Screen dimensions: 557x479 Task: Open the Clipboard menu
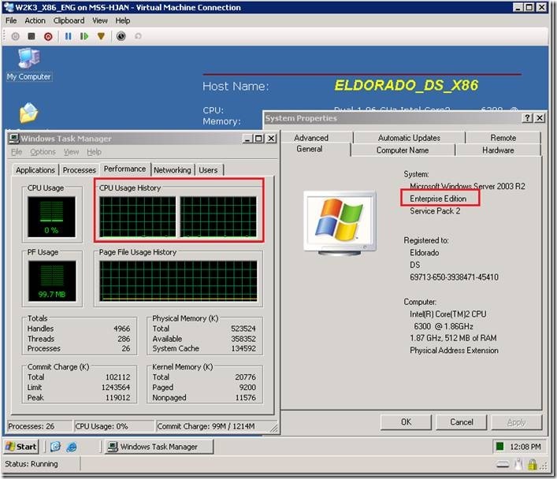pos(69,20)
